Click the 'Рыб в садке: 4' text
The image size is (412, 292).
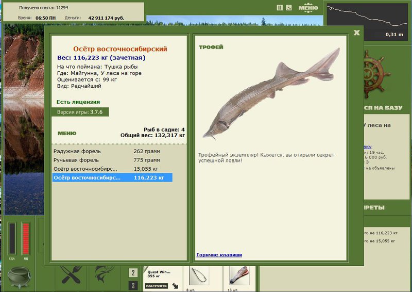pos(164,129)
